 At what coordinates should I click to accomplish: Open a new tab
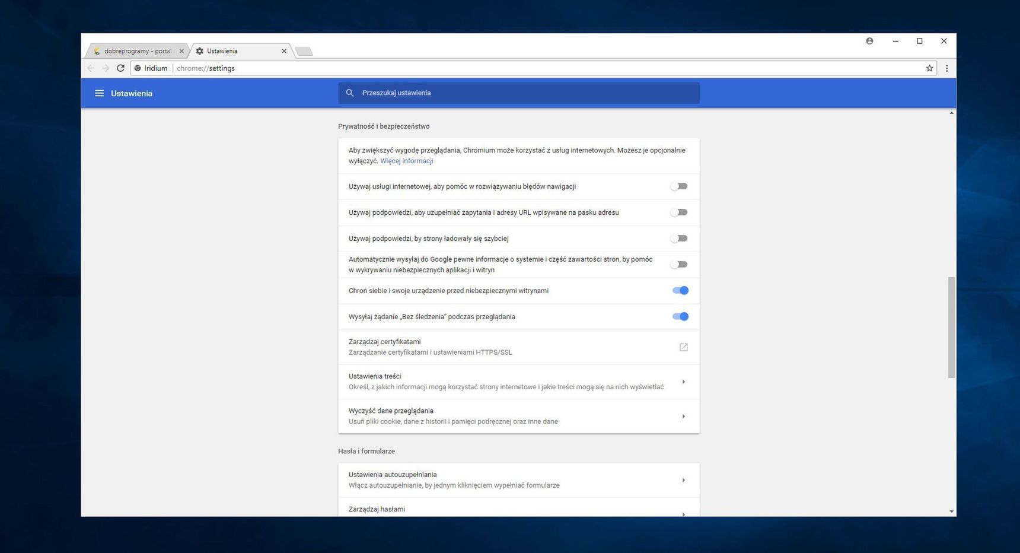click(304, 52)
